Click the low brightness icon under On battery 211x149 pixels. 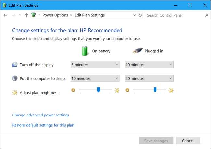click(x=73, y=90)
